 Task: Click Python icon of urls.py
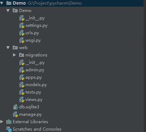click(22, 33)
